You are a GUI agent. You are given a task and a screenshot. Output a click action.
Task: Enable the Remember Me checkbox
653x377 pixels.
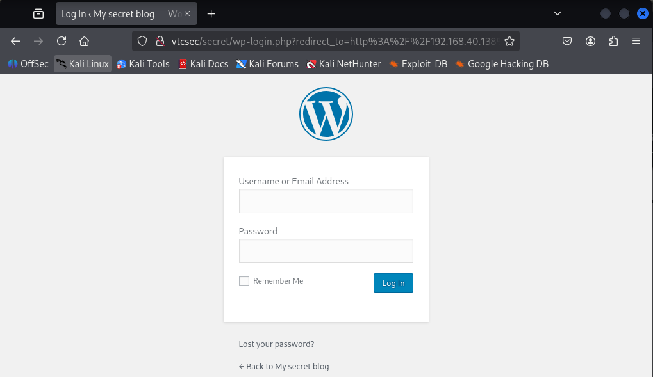(244, 281)
